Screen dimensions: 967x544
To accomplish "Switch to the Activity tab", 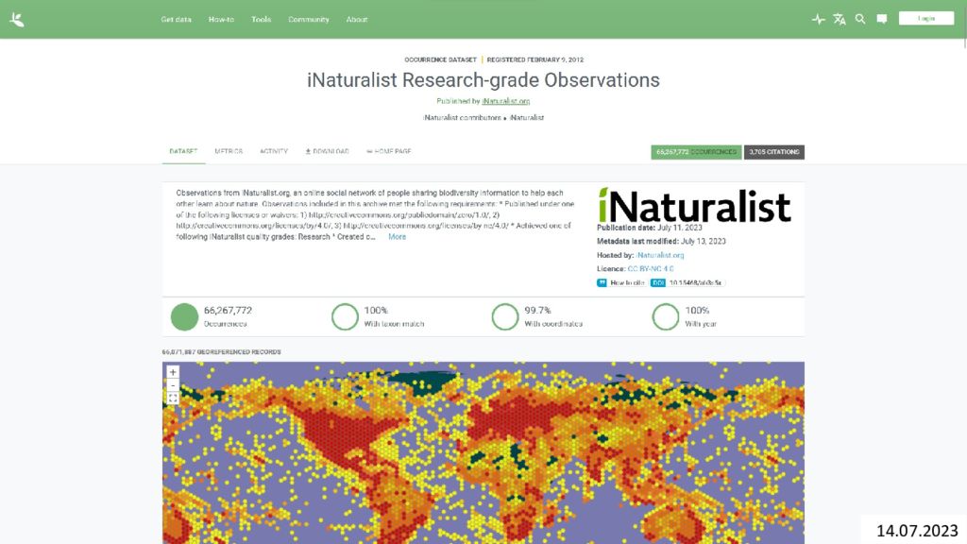I will [274, 152].
